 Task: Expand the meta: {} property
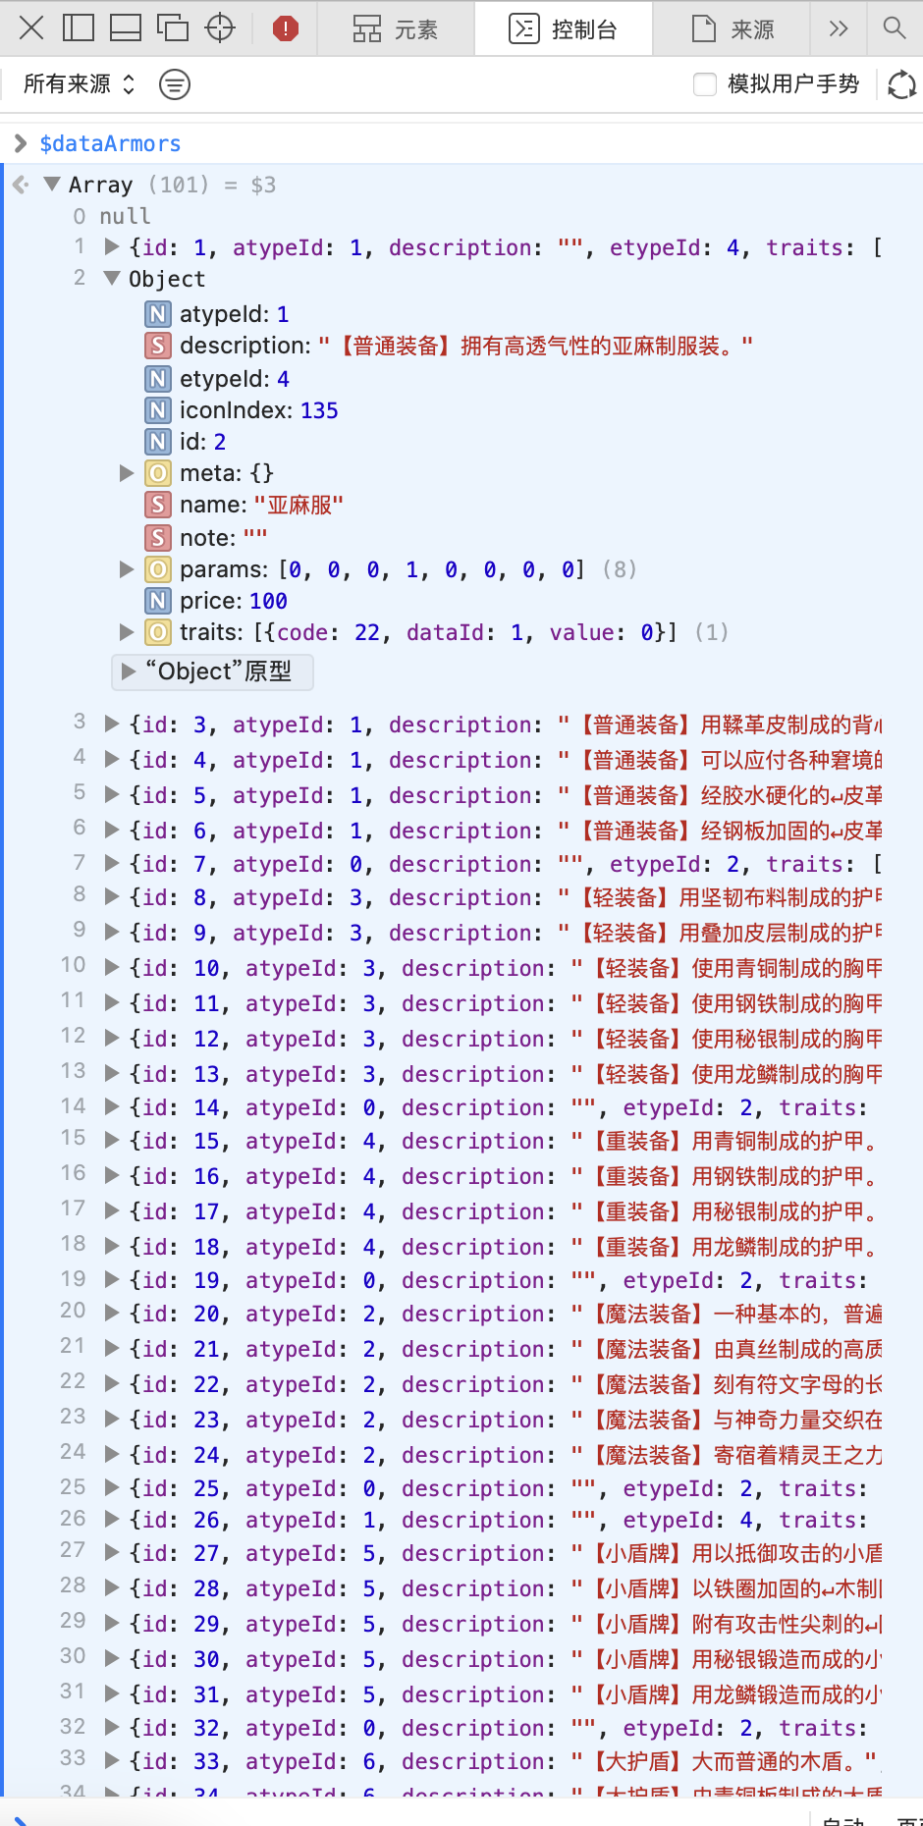[127, 473]
